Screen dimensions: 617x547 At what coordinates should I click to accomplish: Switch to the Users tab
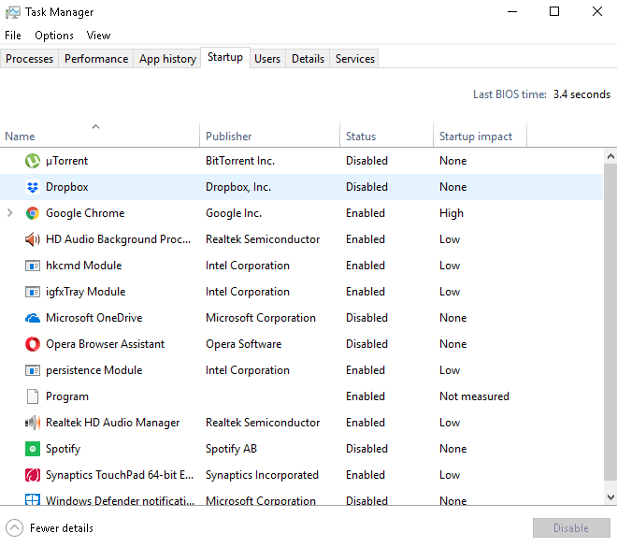[267, 59]
